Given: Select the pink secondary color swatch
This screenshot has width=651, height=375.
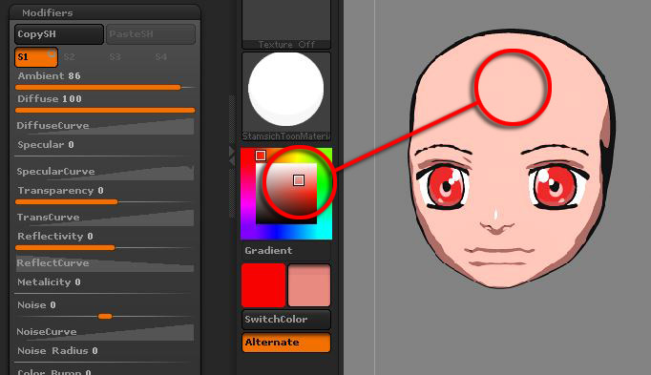Looking at the screenshot, I should 309,285.
